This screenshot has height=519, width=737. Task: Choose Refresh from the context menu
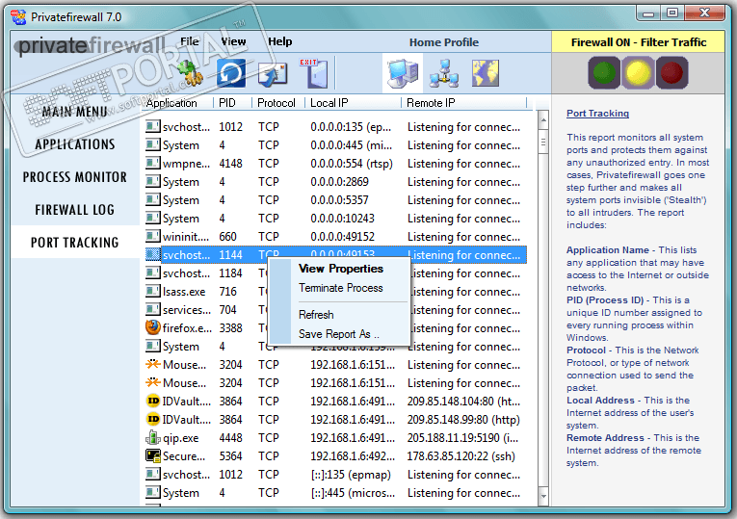316,315
